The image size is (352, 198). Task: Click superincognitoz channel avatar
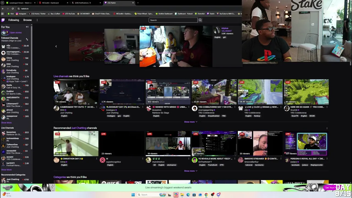click(x=102, y=160)
